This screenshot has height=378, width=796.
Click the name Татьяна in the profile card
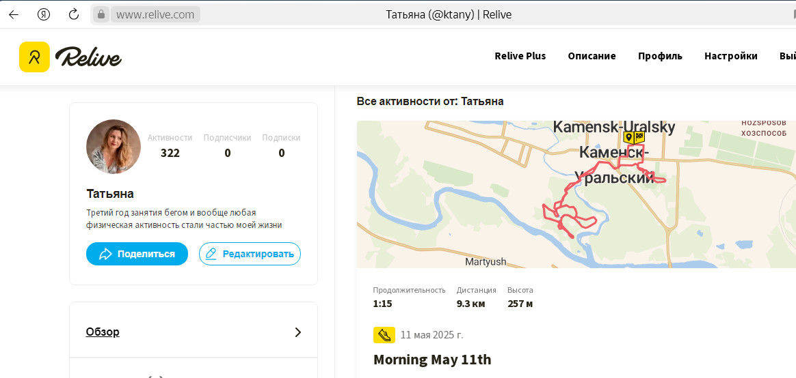110,194
